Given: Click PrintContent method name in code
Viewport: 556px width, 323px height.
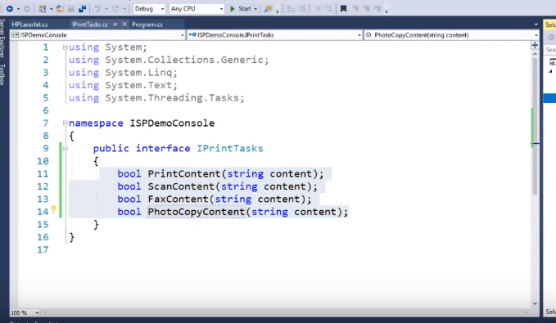Looking at the screenshot, I should coord(184,174).
